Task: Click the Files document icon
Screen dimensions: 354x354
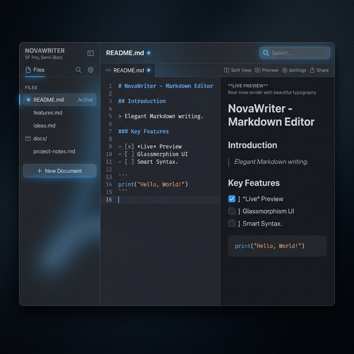Action: (28, 70)
